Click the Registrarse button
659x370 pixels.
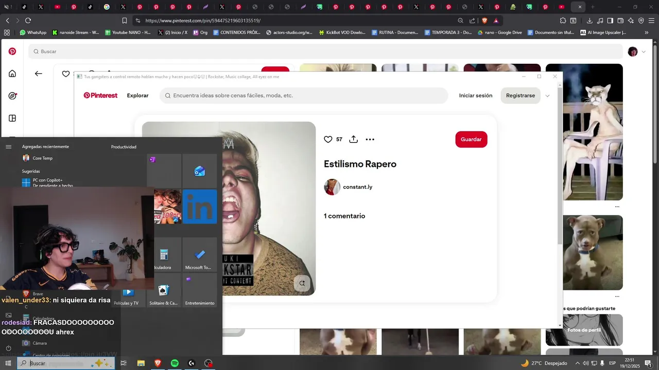[x=521, y=96]
